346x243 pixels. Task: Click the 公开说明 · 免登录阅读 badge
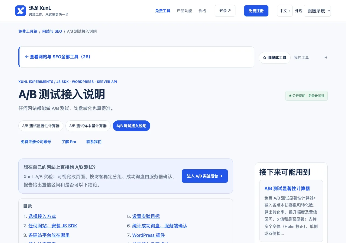[x=307, y=96]
